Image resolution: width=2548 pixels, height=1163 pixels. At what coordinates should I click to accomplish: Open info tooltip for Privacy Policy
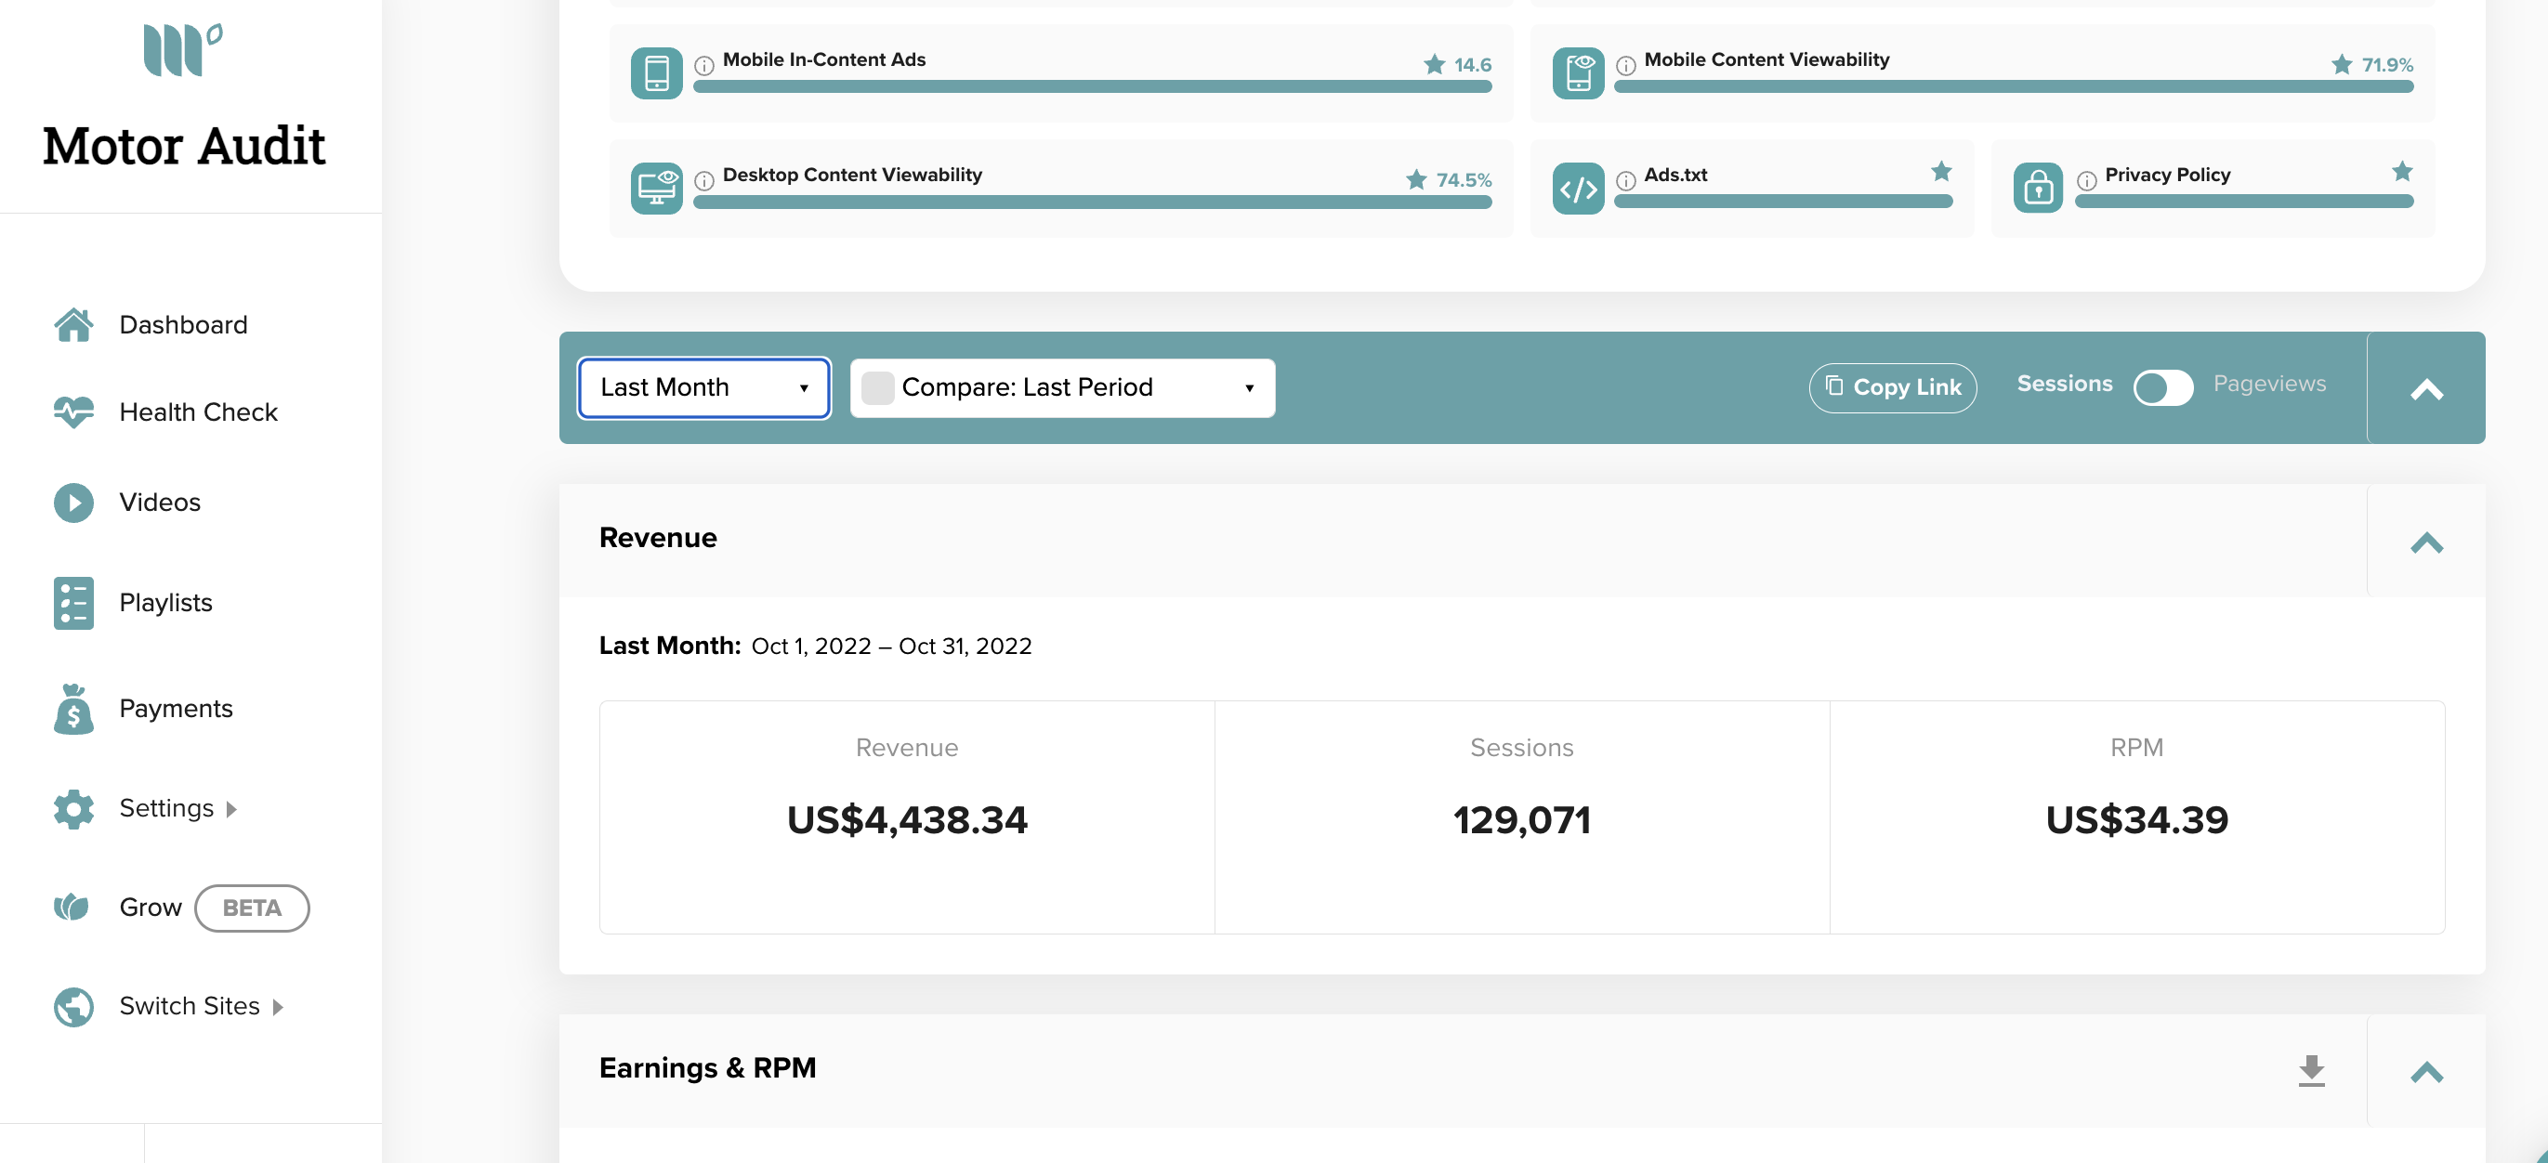(x=2087, y=180)
